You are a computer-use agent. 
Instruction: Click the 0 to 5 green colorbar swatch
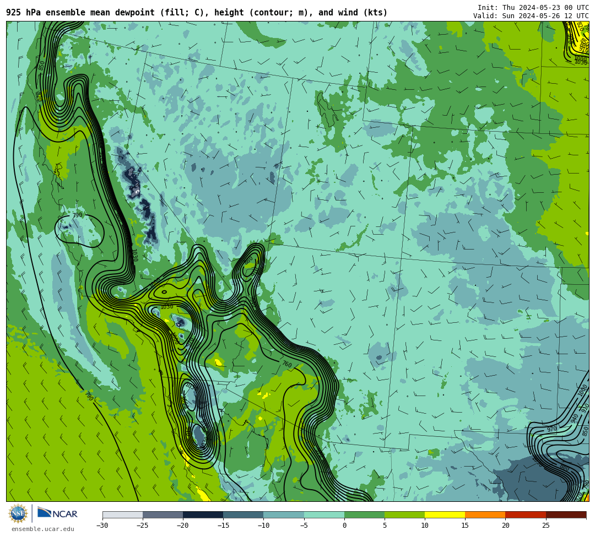pos(364,515)
